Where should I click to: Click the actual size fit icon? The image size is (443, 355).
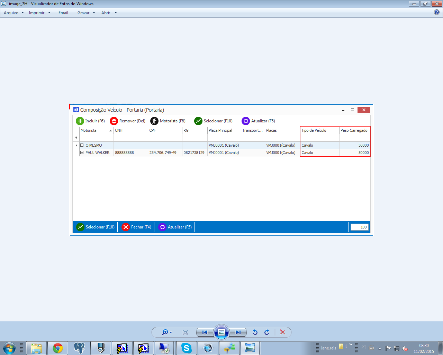pyautogui.click(x=185, y=332)
